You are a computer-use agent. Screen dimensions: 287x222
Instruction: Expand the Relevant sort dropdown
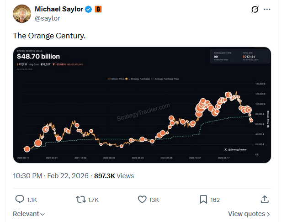[29, 214]
